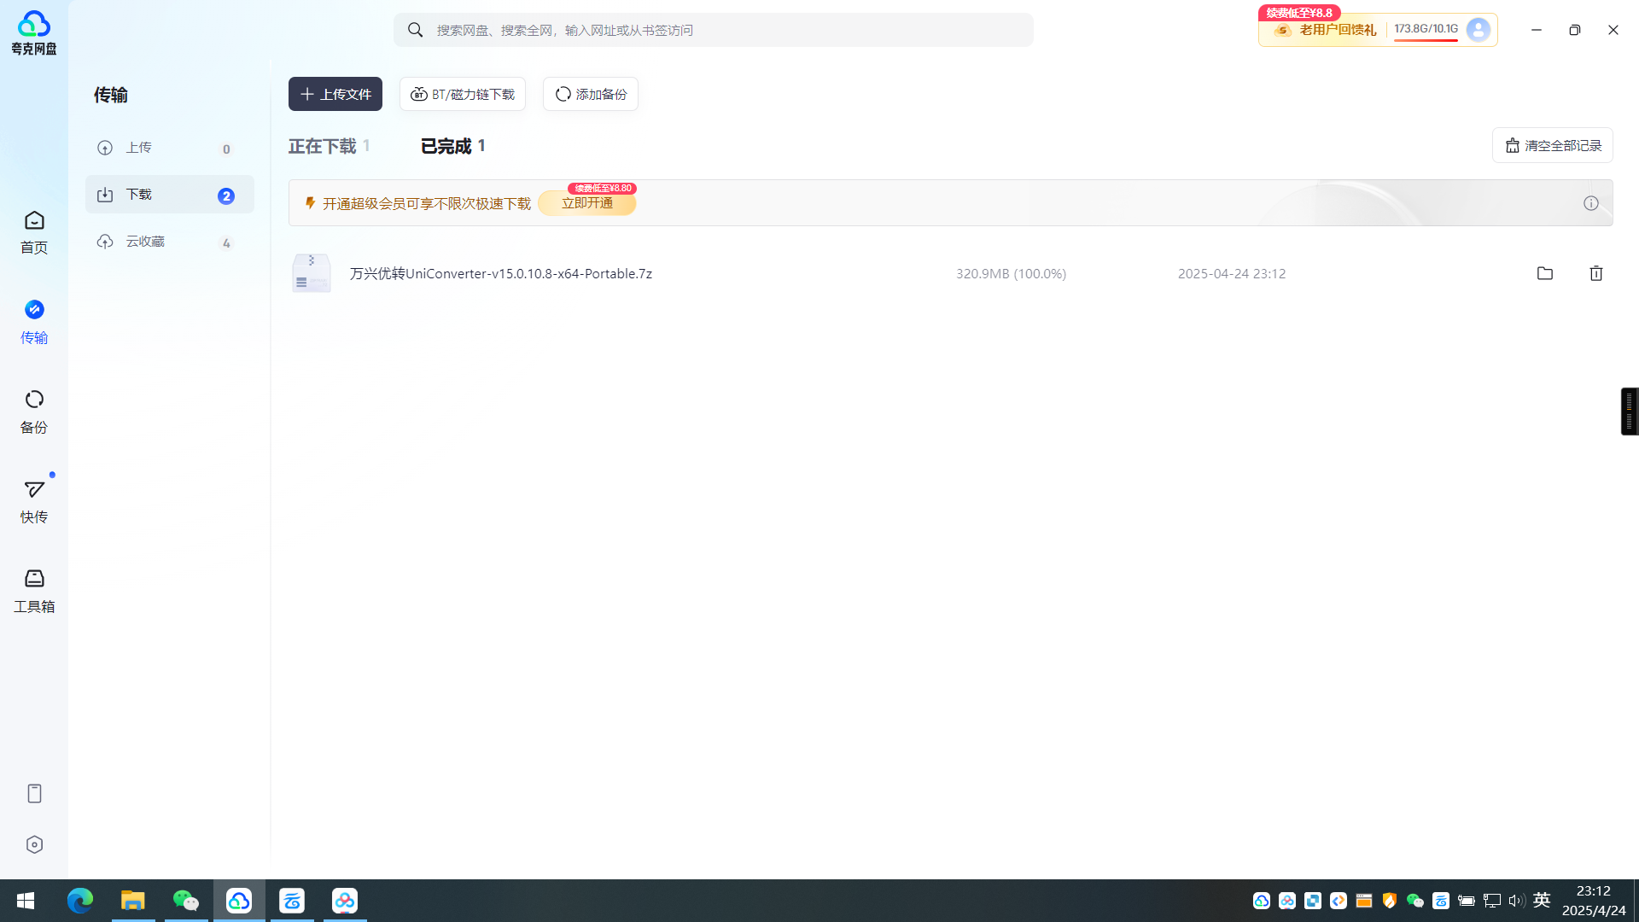Focus the search input field
The height and width of the screenshot is (922, 1639).
714,30
